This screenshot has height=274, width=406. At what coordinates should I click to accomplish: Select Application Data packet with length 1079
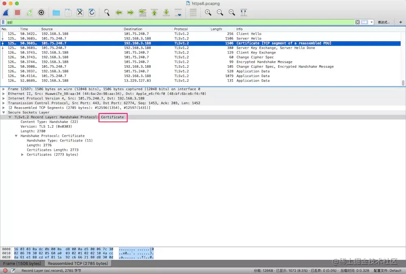[x=201, y=76]
